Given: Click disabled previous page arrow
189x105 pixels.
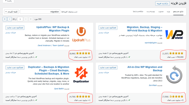Looking at the screenshot, I should (26, 19).
